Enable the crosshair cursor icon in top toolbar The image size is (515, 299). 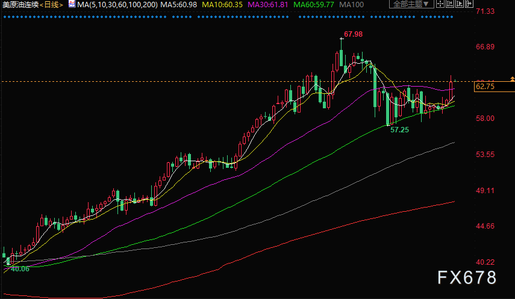tap(440, 4)
